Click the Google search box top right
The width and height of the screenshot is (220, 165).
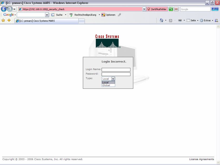(195, 9)
